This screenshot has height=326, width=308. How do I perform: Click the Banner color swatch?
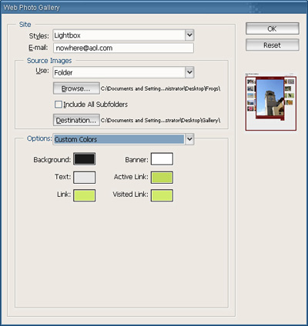click(162, 159)
